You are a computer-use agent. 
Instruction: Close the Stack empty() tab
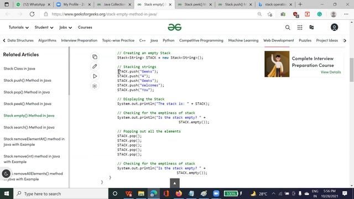pyautogui.click(x=170, y=4)
